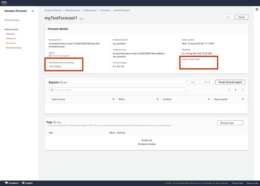Go to next exports page arrow
260x186 pixels.
(242, 90)
